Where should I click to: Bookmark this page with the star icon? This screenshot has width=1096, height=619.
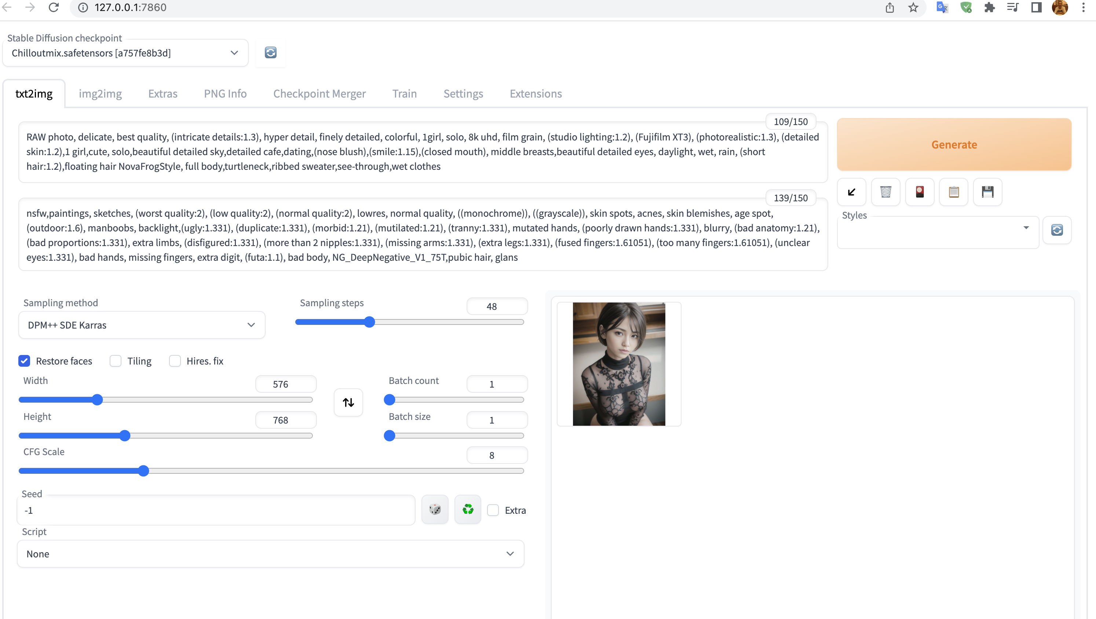click(x=913, y=7)
